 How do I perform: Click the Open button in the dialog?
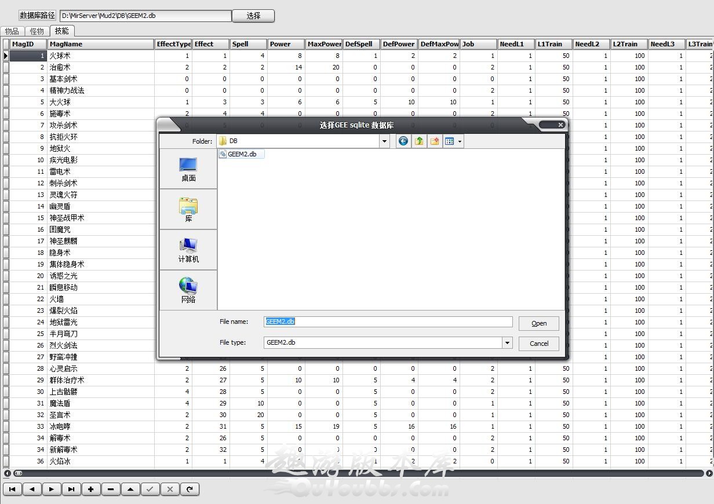click(539, 323)
